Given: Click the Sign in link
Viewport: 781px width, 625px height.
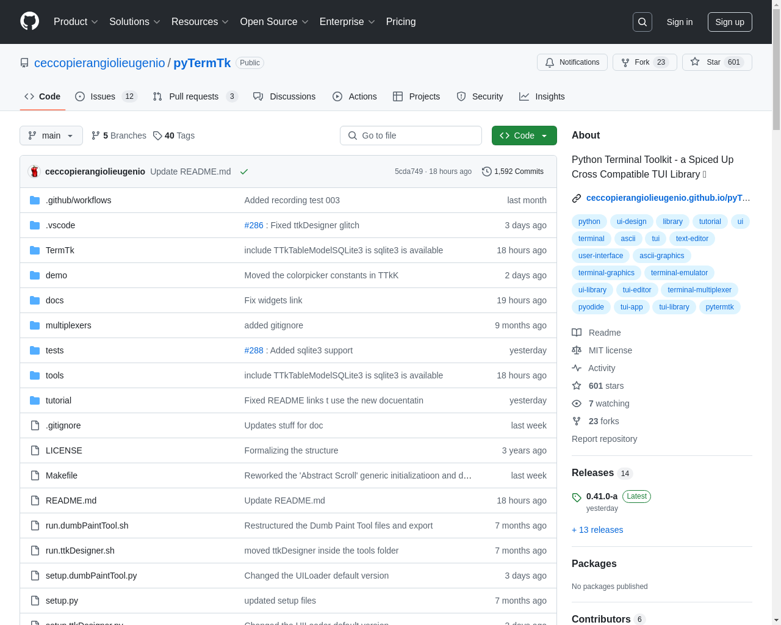Looking at the screenshot, I should (679, 22).
